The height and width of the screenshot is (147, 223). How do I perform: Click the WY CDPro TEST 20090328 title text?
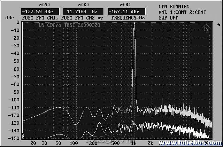64,26
